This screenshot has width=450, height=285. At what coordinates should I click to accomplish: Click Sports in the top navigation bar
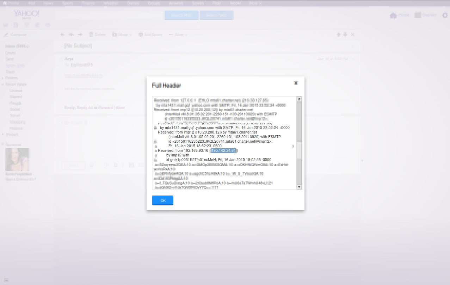tap(68, 3)
